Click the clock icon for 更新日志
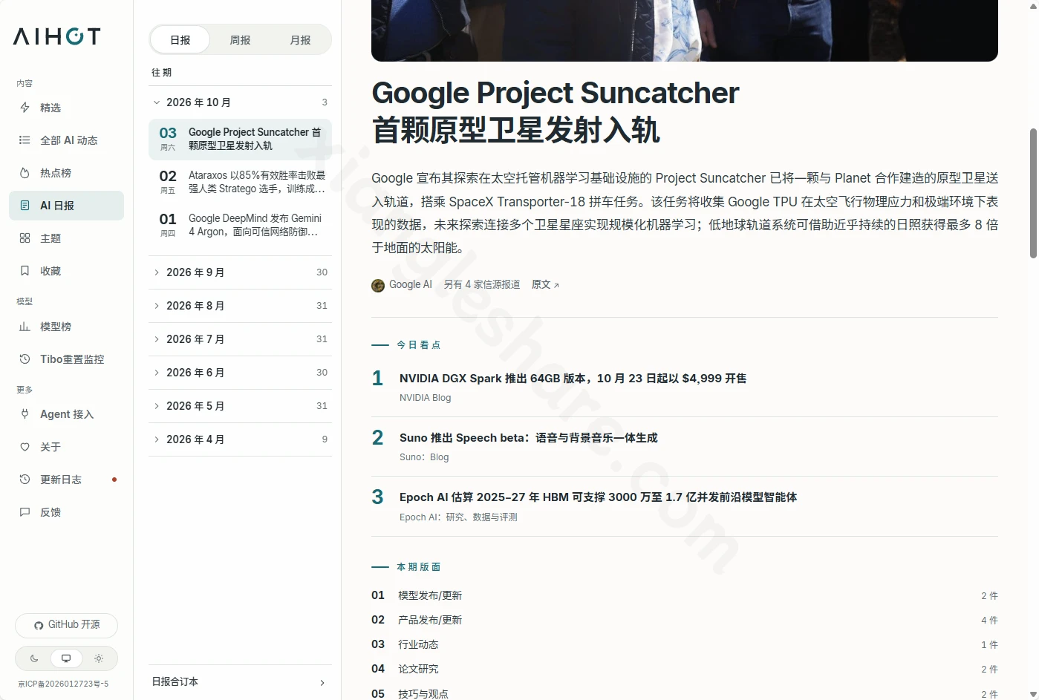 point(25,480)
